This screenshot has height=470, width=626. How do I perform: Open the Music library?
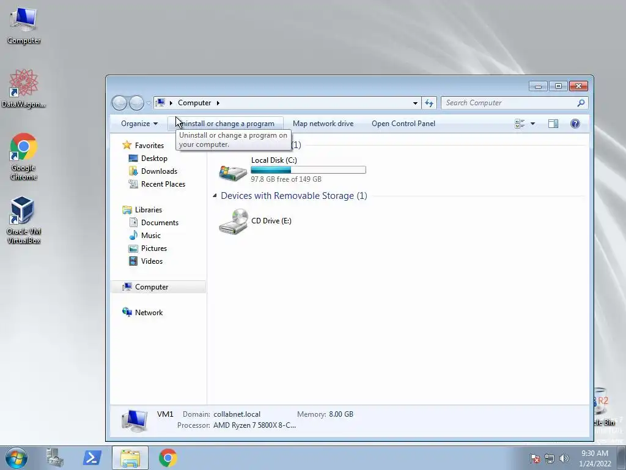[x=150, y=236]
